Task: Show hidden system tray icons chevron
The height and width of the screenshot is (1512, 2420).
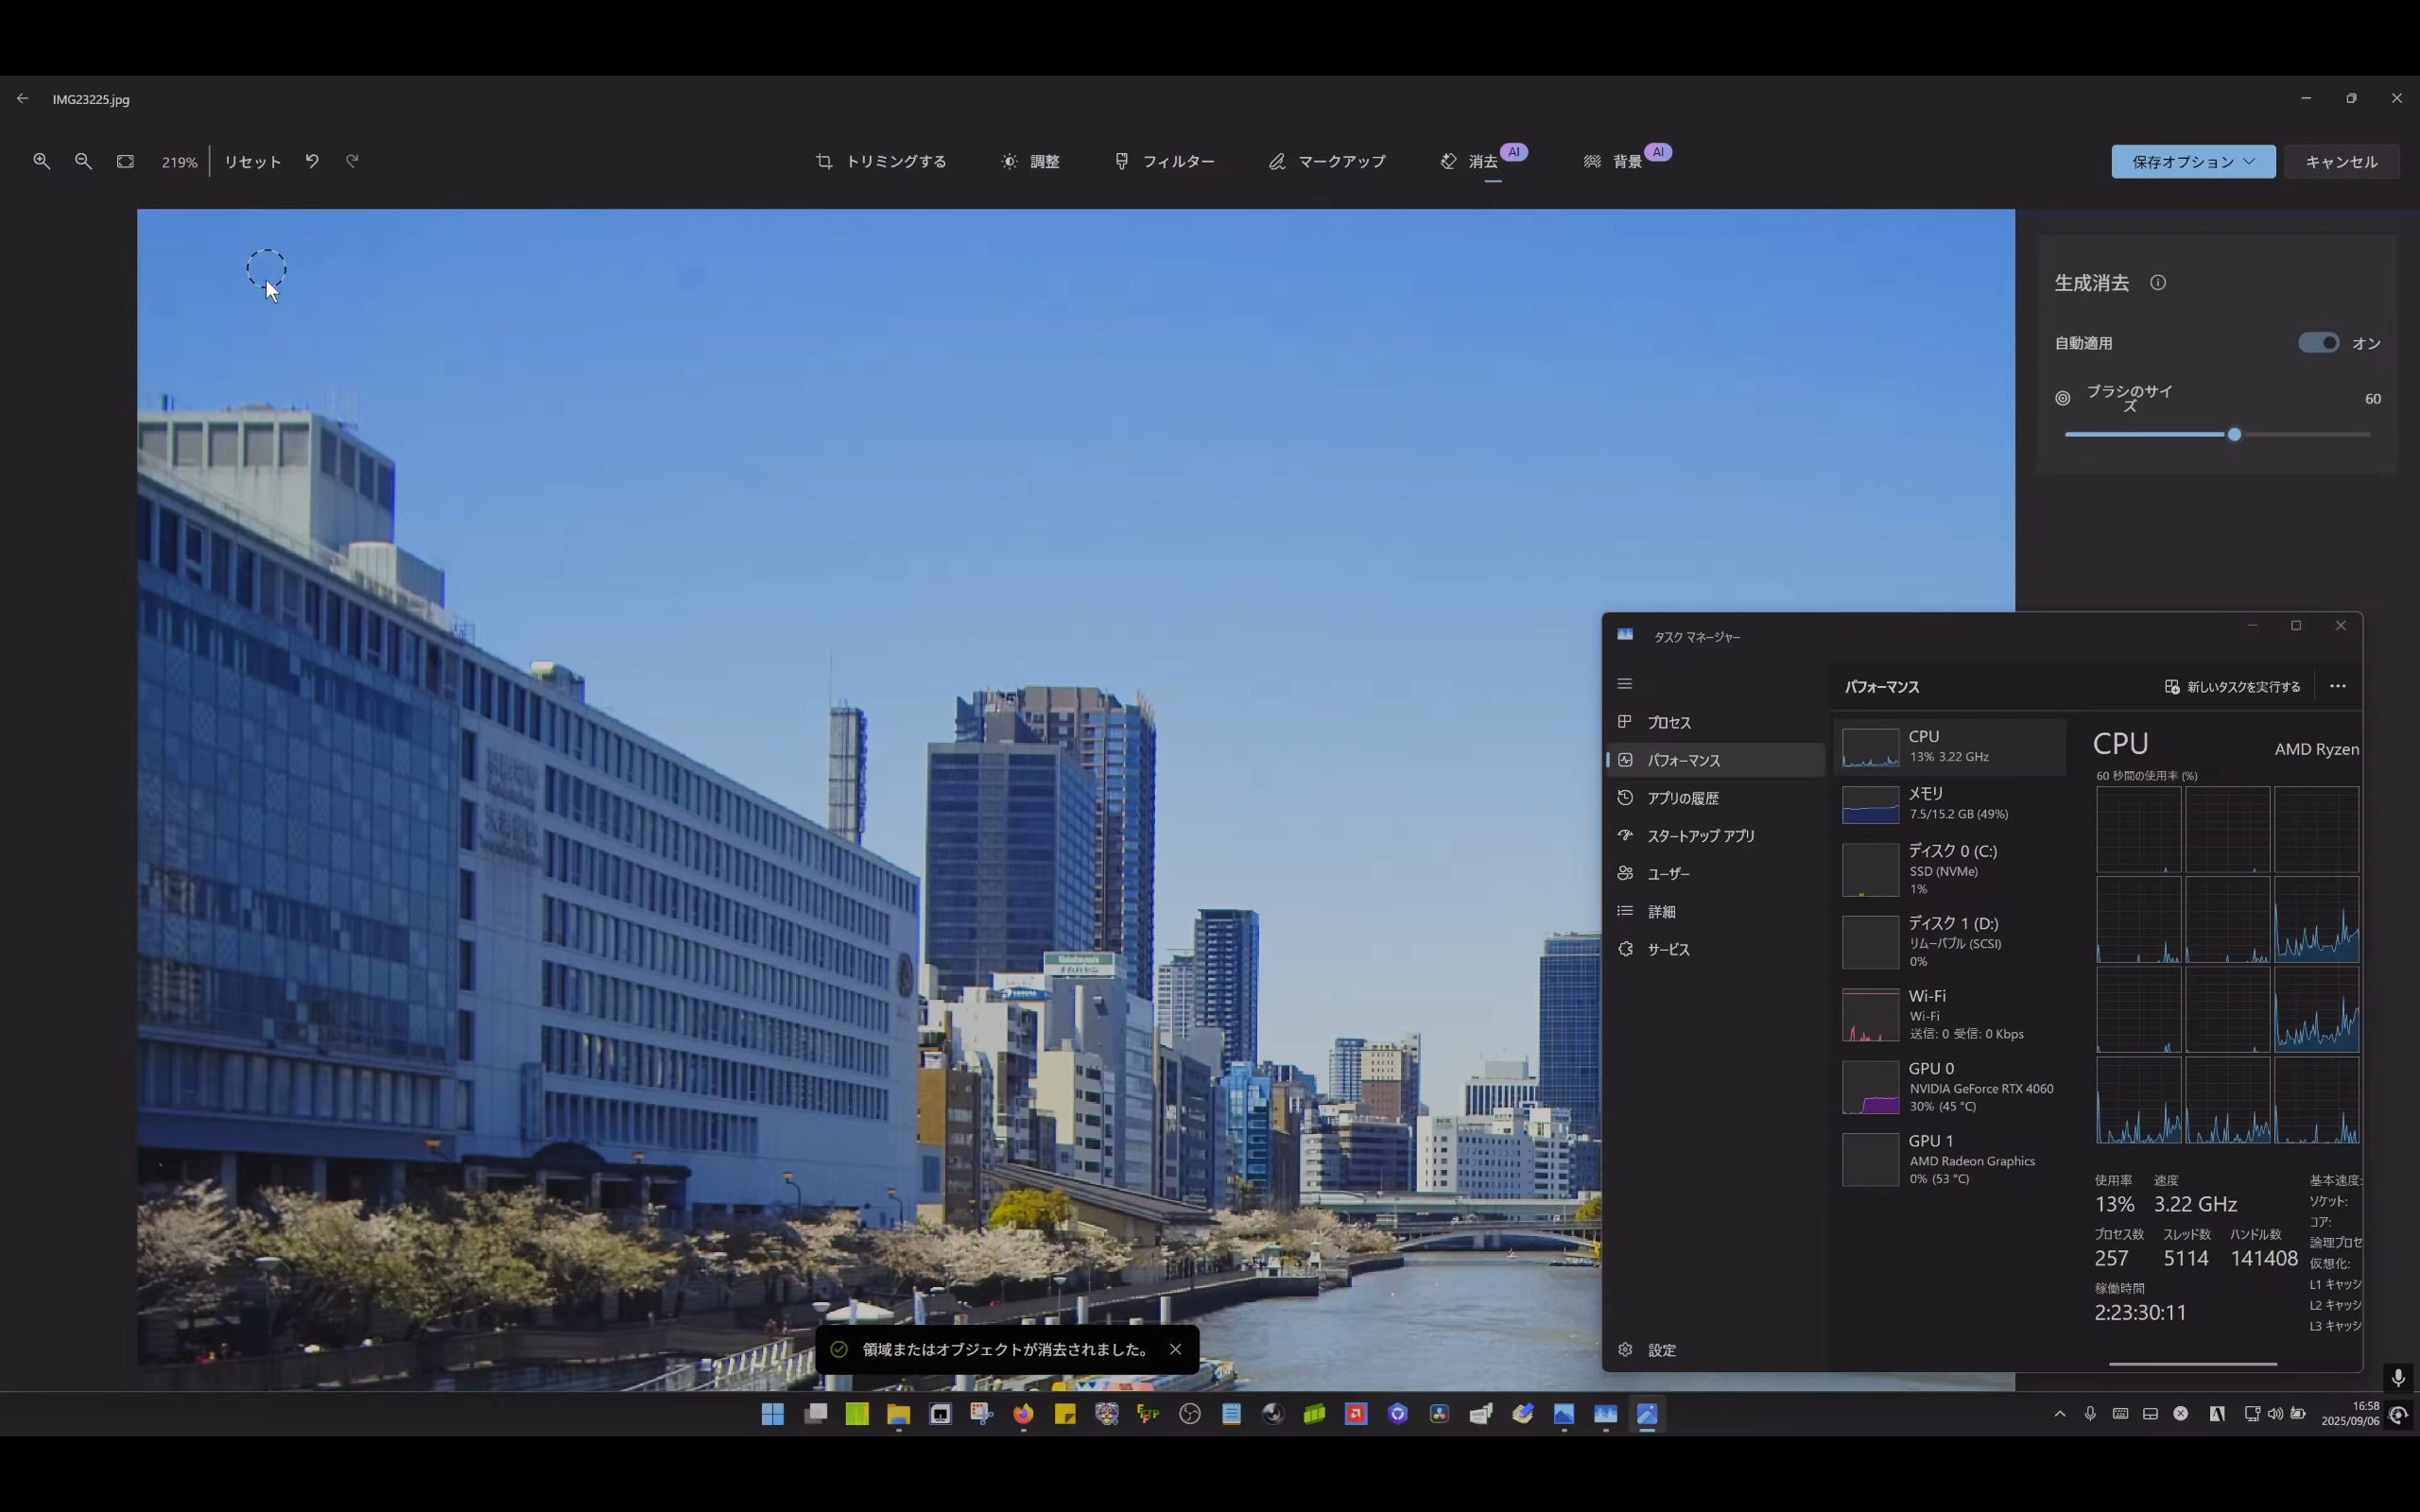Action: [2059, 1414]
